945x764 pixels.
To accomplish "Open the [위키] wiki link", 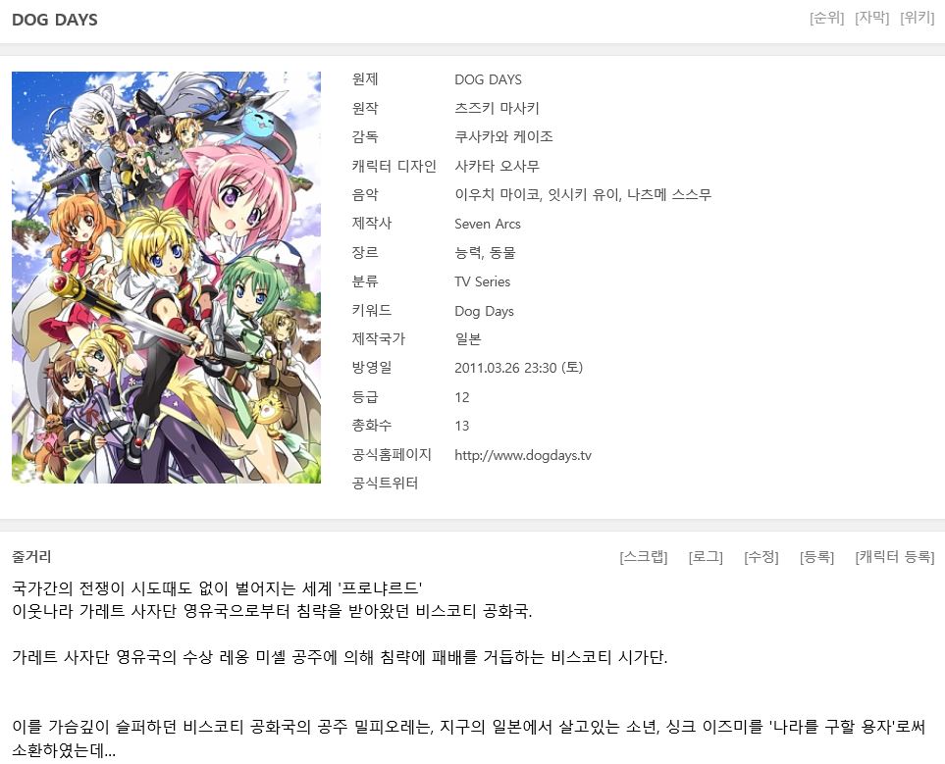I will pyautogui.click(x=918, y=18).
